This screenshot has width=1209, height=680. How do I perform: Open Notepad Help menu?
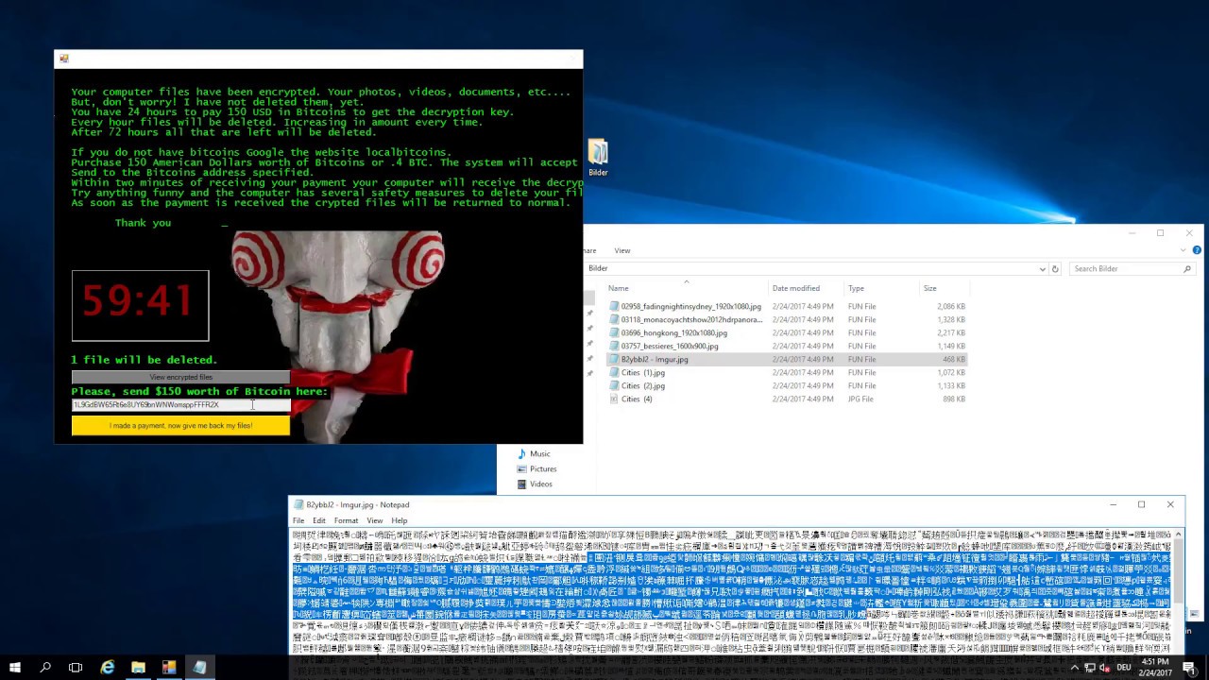[x=400, y=520]
